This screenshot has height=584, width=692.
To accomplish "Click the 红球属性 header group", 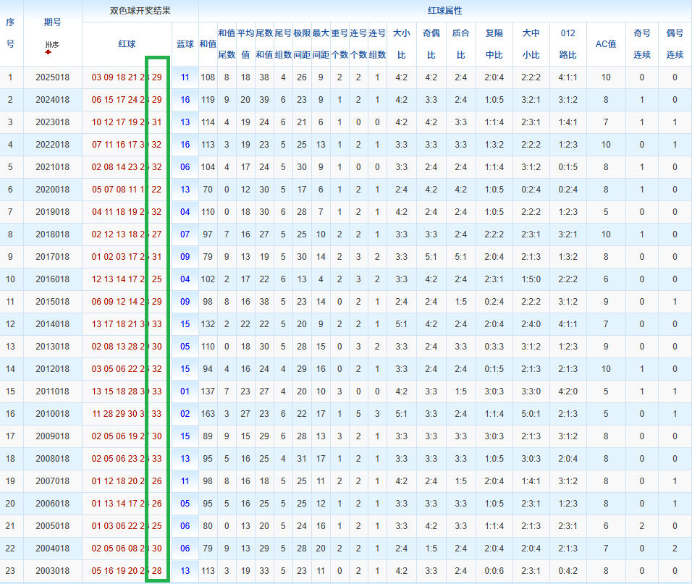I will (x=444, y=11).
